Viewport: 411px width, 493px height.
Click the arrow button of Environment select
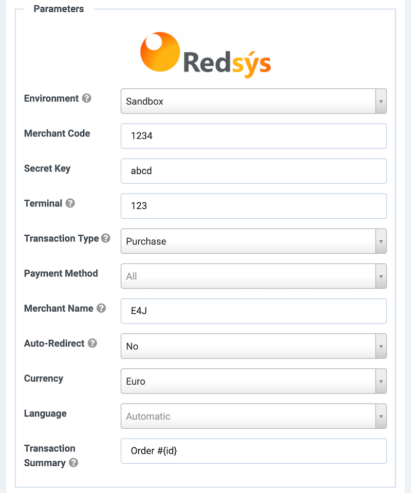[381, 101]
